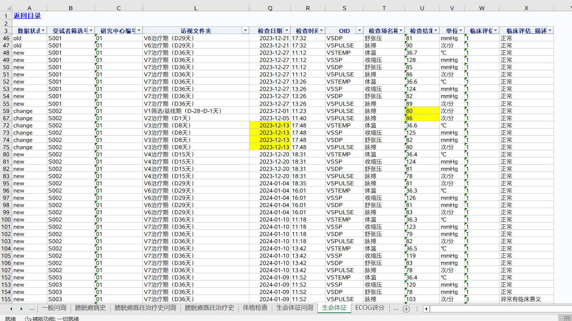Open the 单位 column filter dropdown
The width and height of the screenshot is (572, 321).
click(x=461, y=31)
